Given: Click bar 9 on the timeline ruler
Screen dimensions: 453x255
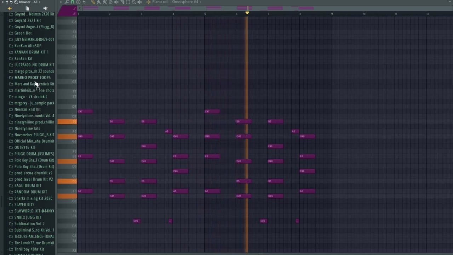Looking at the screenshot, I should [x=332, y=14].
